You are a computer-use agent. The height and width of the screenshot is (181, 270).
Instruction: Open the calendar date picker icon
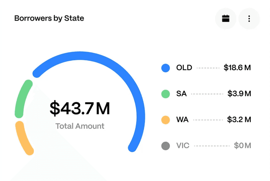[x=226, y=19]
